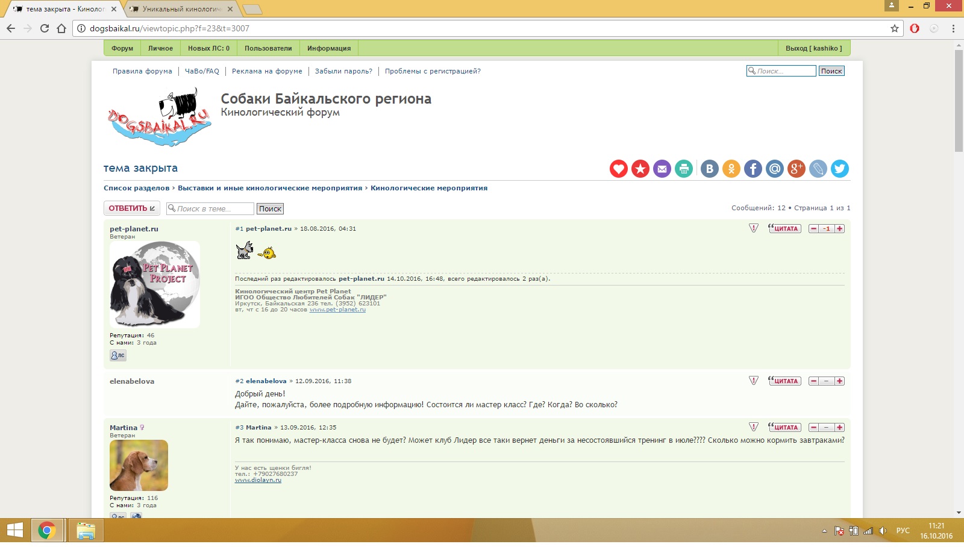Viewport: 964px width, 547px height.
Task: Report post #1 with the warning triangle
Action: [x=753, y=228]
